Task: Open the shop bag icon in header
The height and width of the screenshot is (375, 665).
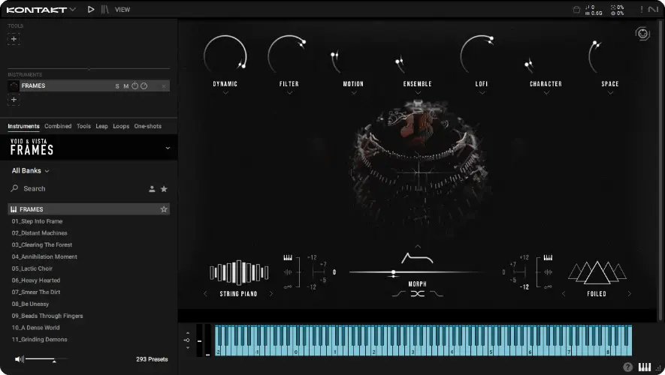Action: 576,10
